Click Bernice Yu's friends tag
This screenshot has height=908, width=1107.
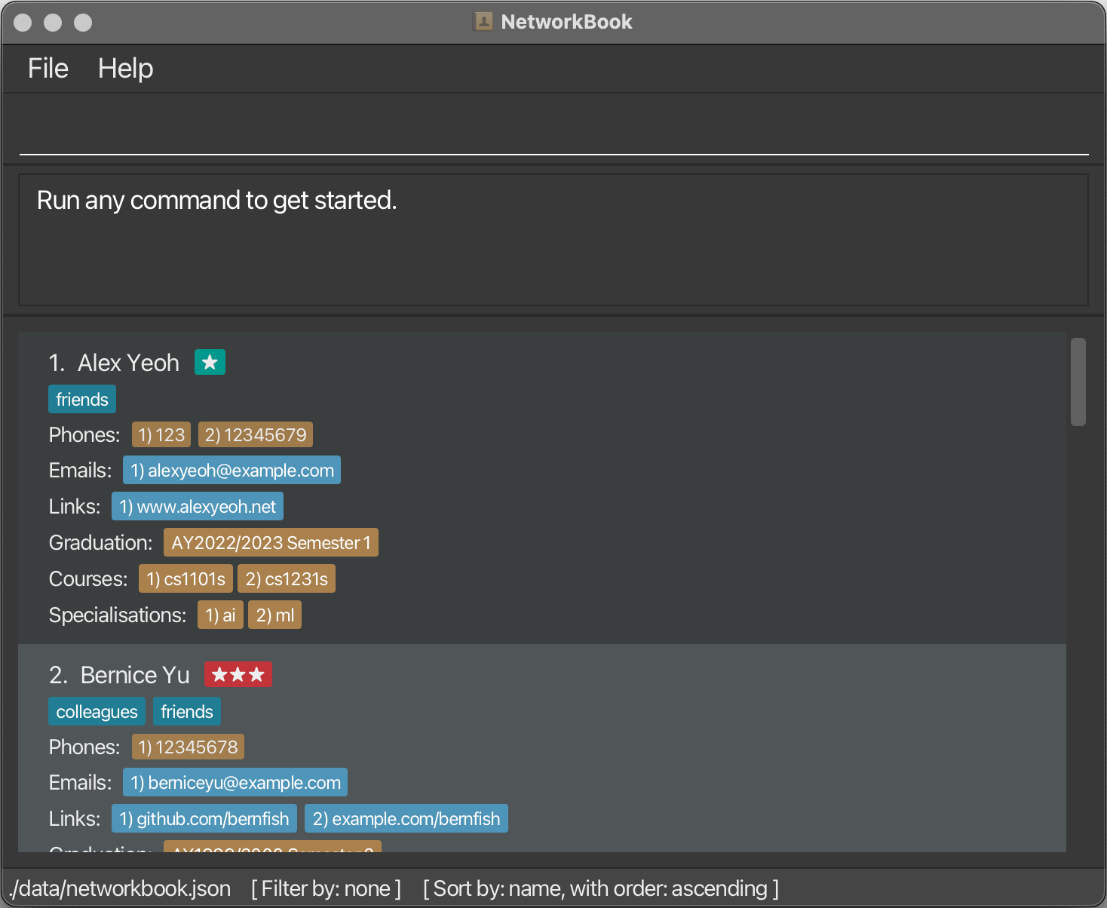click(187, 711)
